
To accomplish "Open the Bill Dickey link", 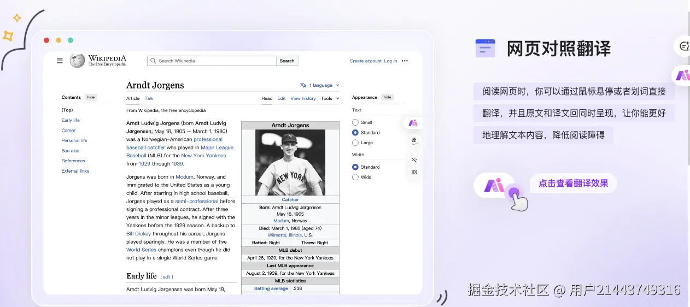I will pos(138,234).
